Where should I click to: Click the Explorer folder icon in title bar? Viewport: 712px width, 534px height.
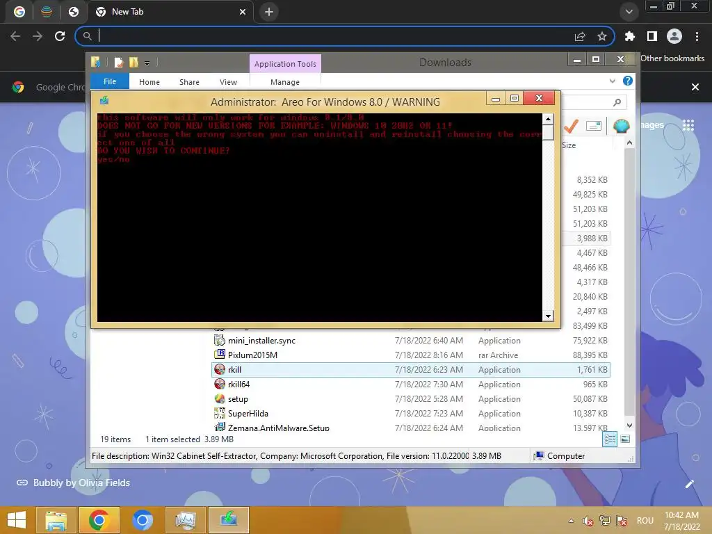tap(96, 62)
